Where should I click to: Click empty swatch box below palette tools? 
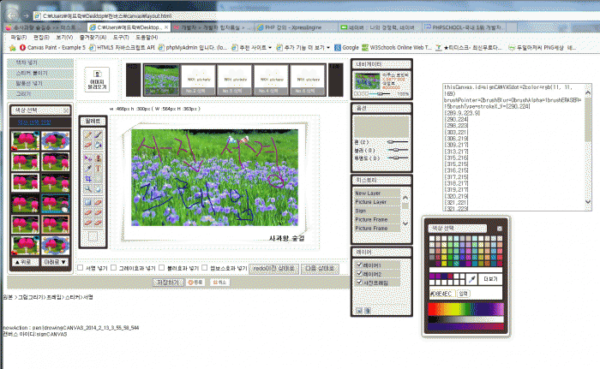pyautogui.click(x=93, y=236)
